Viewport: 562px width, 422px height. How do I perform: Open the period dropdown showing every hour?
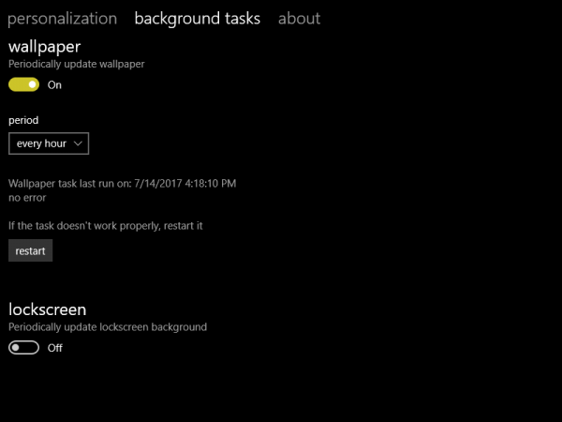point(49,143)
